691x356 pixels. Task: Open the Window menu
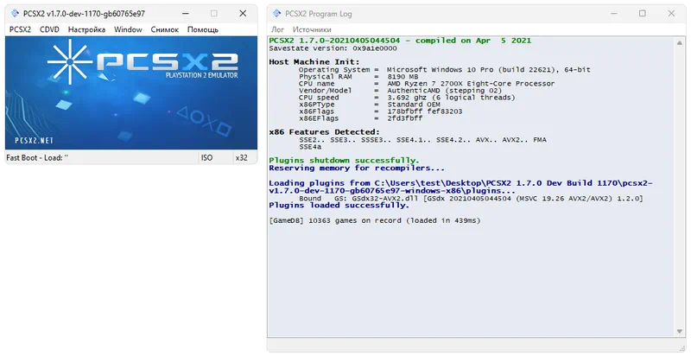[x=128, y=29]
